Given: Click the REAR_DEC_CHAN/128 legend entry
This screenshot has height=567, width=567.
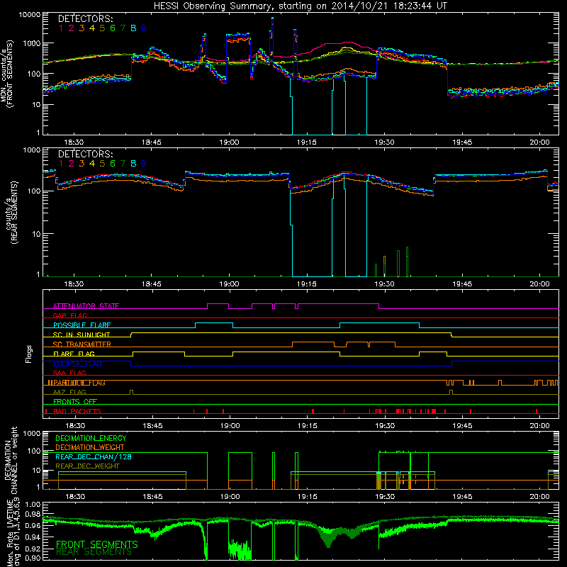Looking at the screenshot, I should pyautogui.click(x=94, y=457).
